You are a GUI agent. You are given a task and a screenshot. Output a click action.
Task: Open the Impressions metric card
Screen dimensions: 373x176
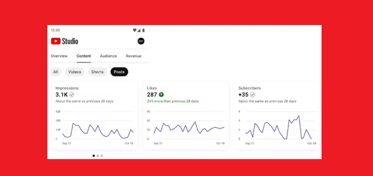tap(94, 116)
